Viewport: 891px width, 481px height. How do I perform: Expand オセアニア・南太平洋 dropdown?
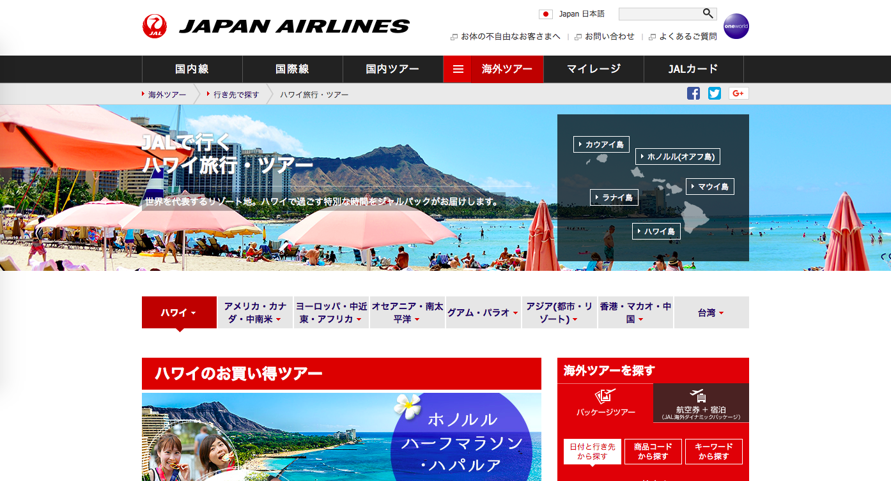click(x=407, y=312)
